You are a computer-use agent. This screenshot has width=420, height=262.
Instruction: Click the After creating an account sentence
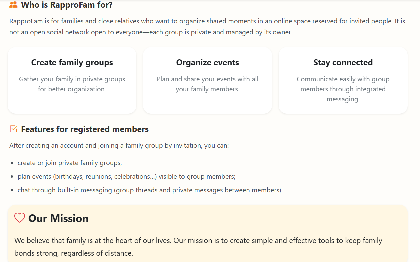coord(119,146)
